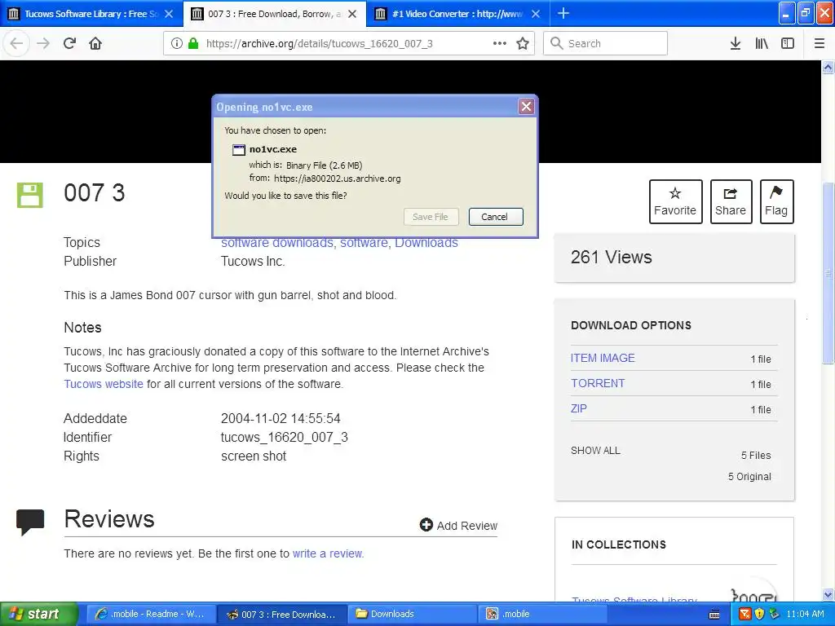835x626 pixels.
Task: Open the Downloads folder taskbar item
Action: point(413,614)
